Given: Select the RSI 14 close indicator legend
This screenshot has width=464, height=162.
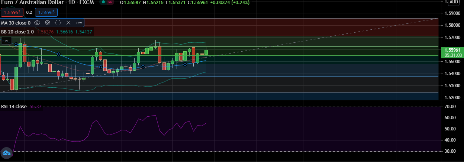Looking at the screenshot, I should coord(14,107).
